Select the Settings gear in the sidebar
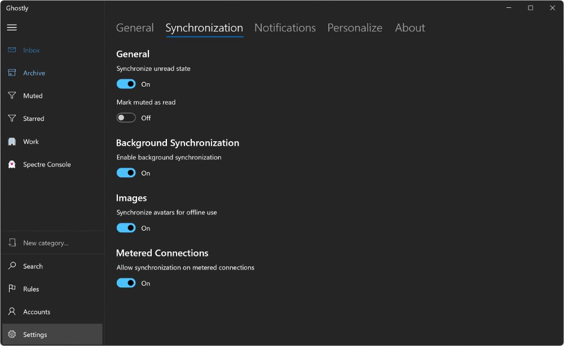 tap(35, 334)
